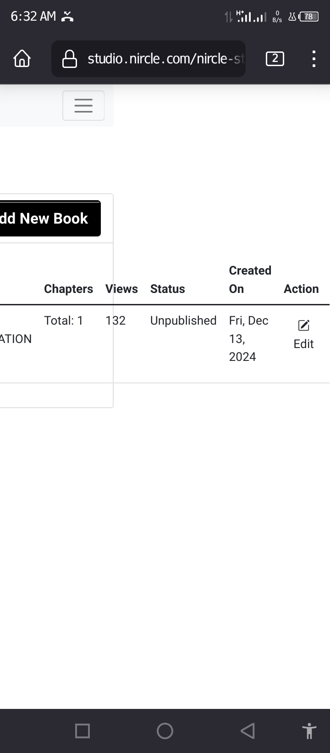This screenshot has height=753, width=330.
Task: Tap the accessibility shortcut icon
Action: pos(309,731)
